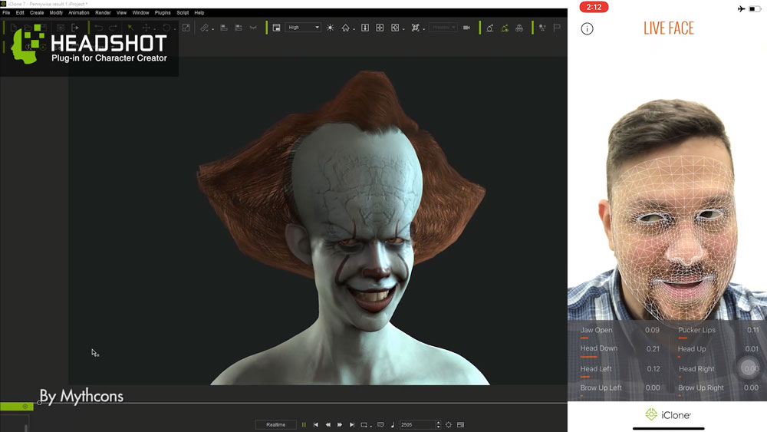Screen dimensions: 767x432
Task: Click the actor settings icon near flag
Action: [x=542, y=28]
